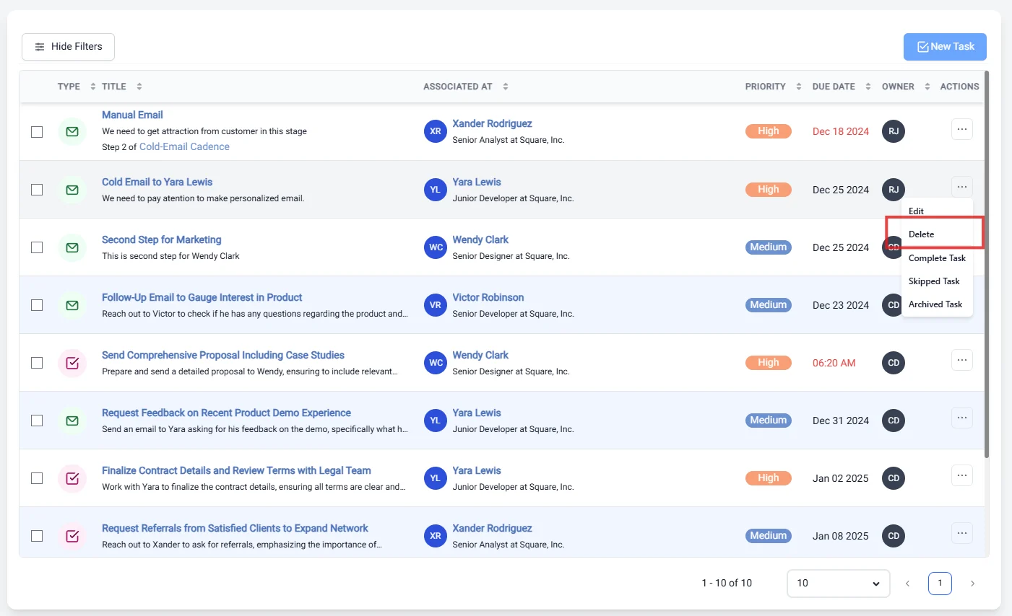Click the New Task button
The width and height of the screenshot is (1012, 616).
click(x=945, y=47)
